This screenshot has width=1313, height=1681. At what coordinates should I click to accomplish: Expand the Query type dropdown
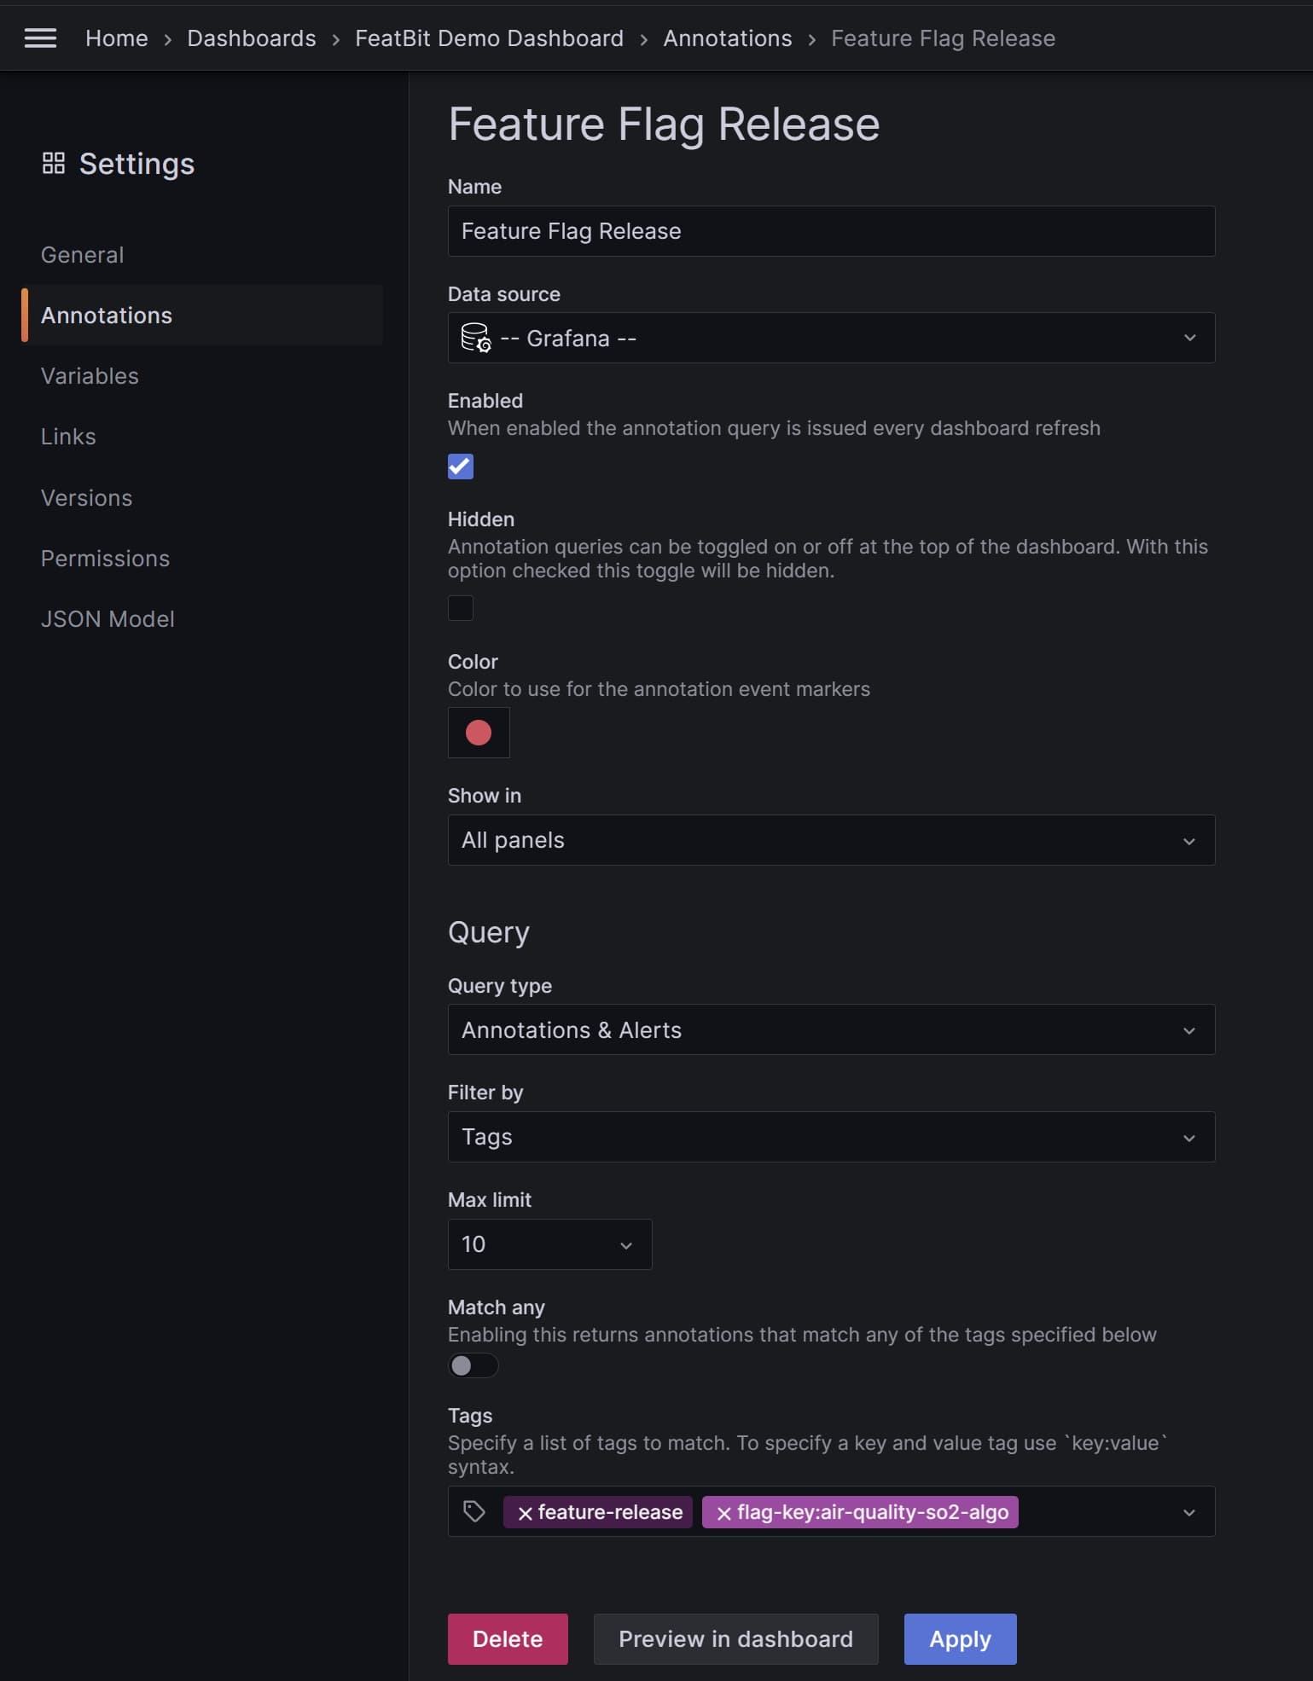pyautogui.click(x=830, y=1029)
